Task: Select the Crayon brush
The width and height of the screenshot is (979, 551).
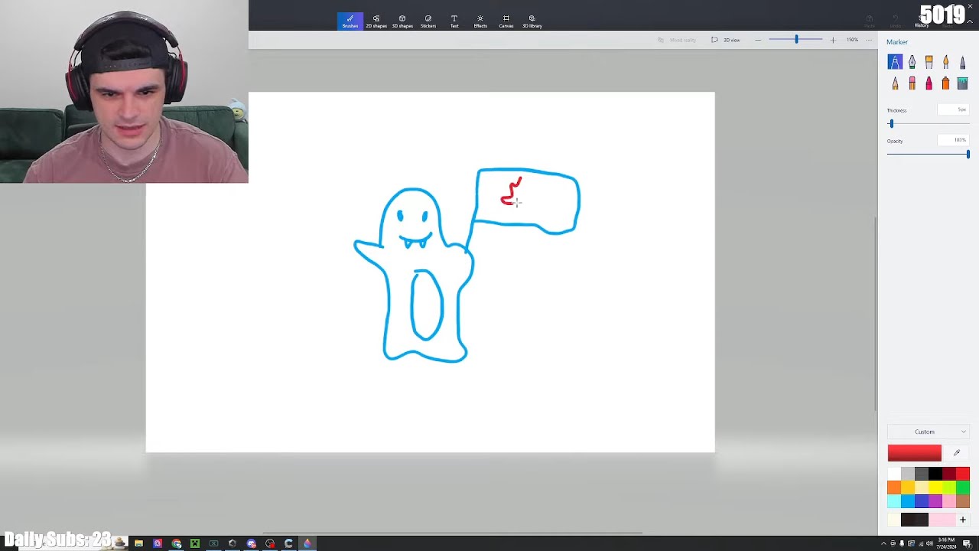Action: (x=929, y=83)
